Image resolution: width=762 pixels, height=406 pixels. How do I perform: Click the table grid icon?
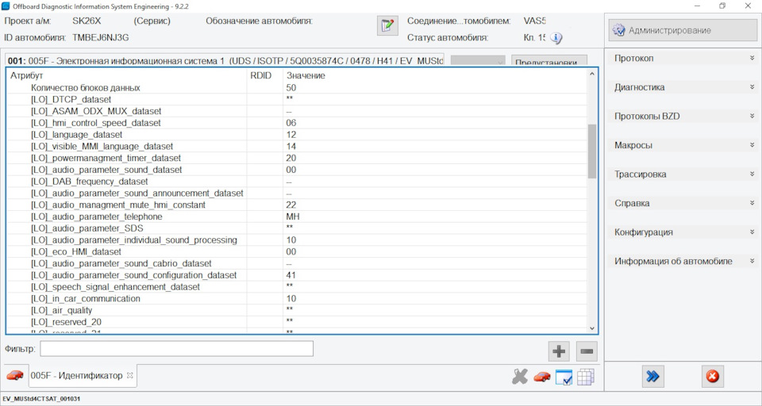586,377
